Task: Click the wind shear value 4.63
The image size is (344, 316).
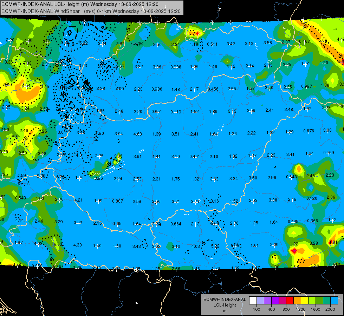Action: 137,134
